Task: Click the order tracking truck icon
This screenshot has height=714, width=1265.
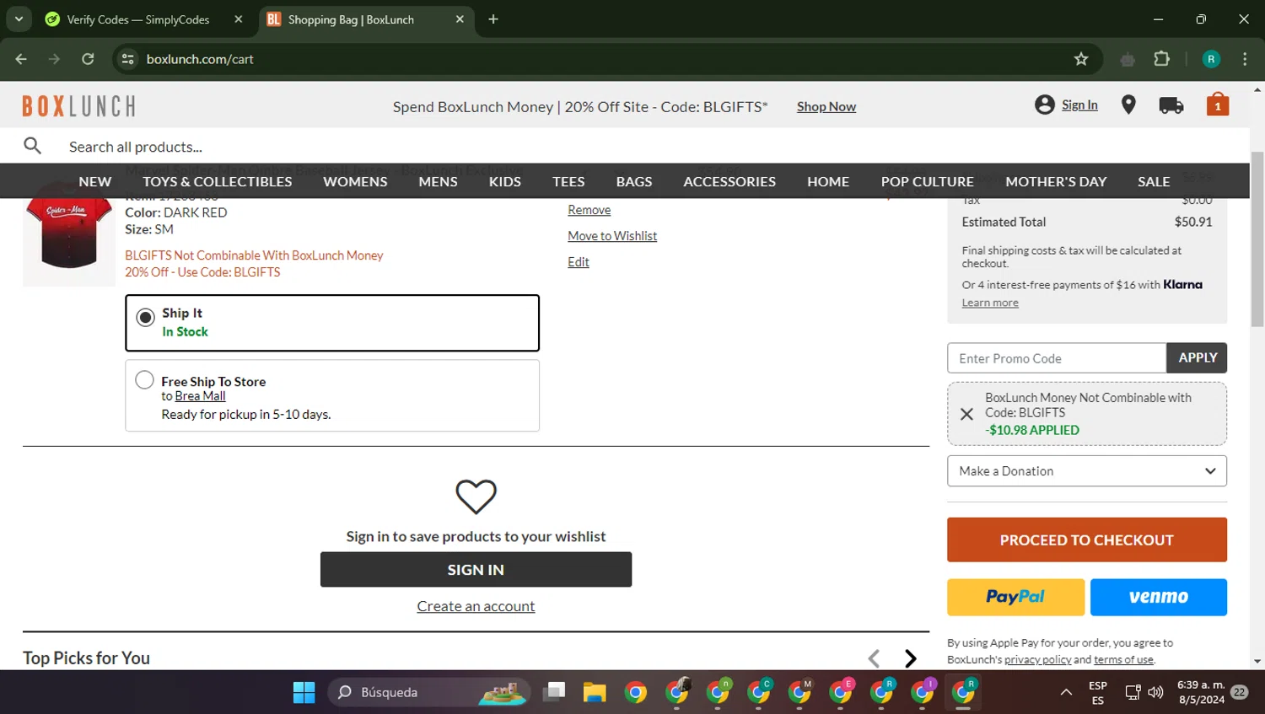Action: pyautogui.click(x=1171, y=105)
